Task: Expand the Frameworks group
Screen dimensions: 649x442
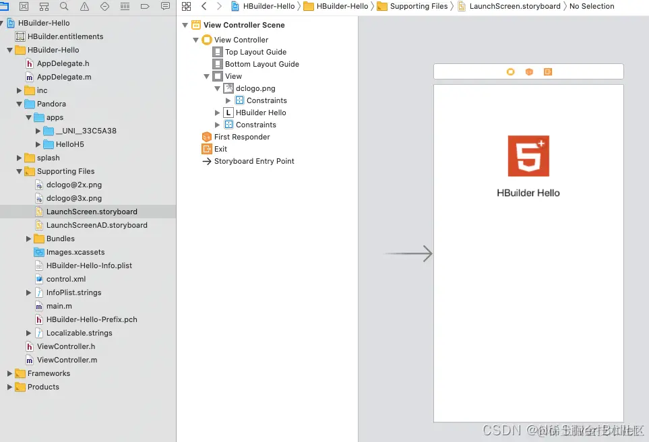Action: coord(9,373)
